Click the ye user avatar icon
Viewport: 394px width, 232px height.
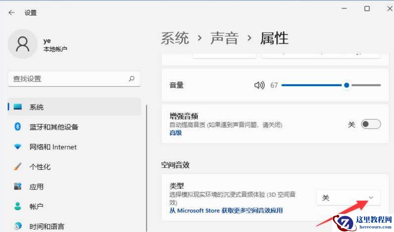[x=23, y=44]
